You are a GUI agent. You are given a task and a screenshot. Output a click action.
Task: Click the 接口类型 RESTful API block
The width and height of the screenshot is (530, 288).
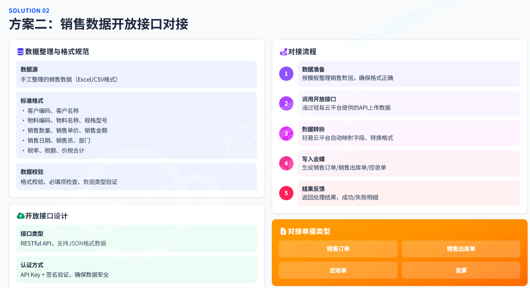pyautogui.click(x=137, y=239)
